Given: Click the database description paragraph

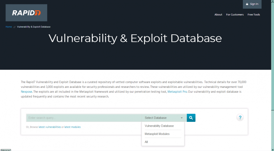Looking at the screenshot, I should [134, 89].
